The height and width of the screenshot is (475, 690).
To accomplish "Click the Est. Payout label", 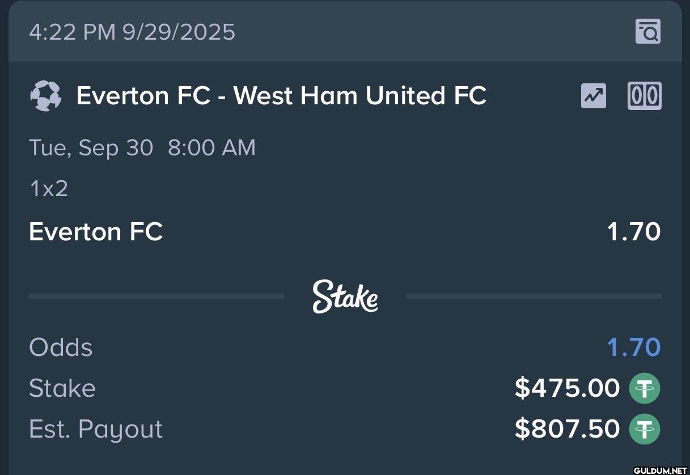I will click(x=96, y=429).
